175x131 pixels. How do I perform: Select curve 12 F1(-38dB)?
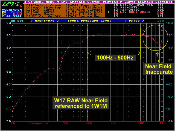[x=139, y=10]
